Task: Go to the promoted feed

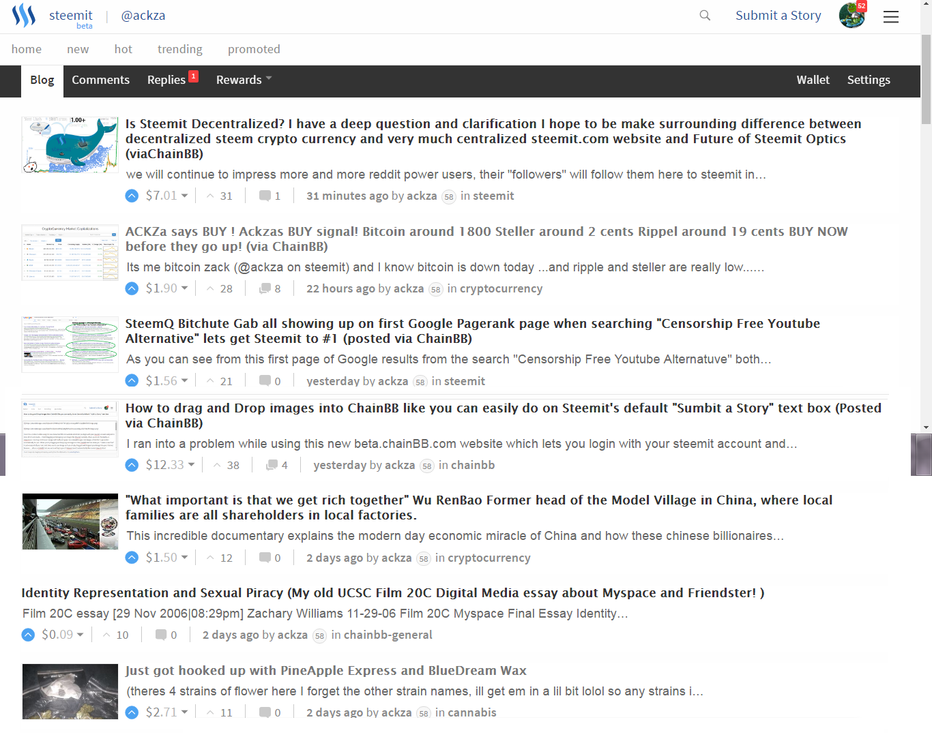Action: (254, 49)
